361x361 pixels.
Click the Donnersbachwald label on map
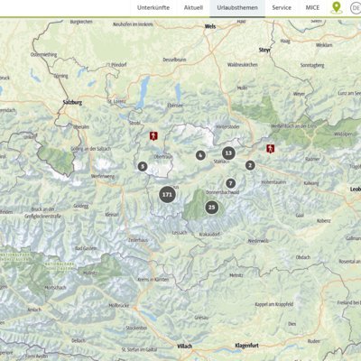tap(222, 192)
